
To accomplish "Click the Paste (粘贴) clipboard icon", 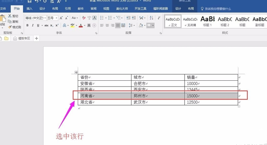I will click(x=2, y=19).
